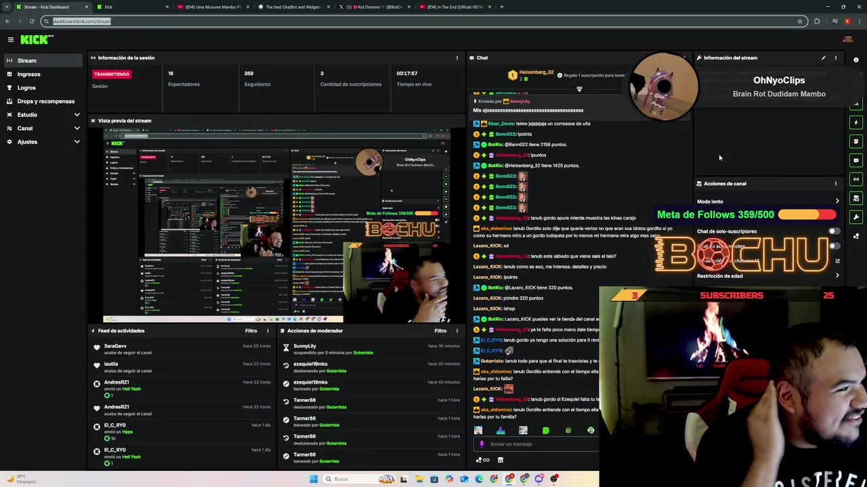The height and width of the screenshot is (487, 867).
Task: Click the shop icon below chat input
Action: pyautogui.click(x=501, y=460)
